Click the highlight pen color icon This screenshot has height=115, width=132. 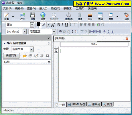click(x=44, y=25)
